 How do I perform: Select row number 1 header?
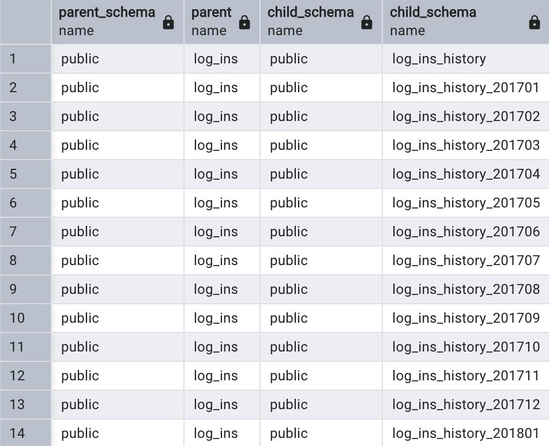(x=25, y=59)
